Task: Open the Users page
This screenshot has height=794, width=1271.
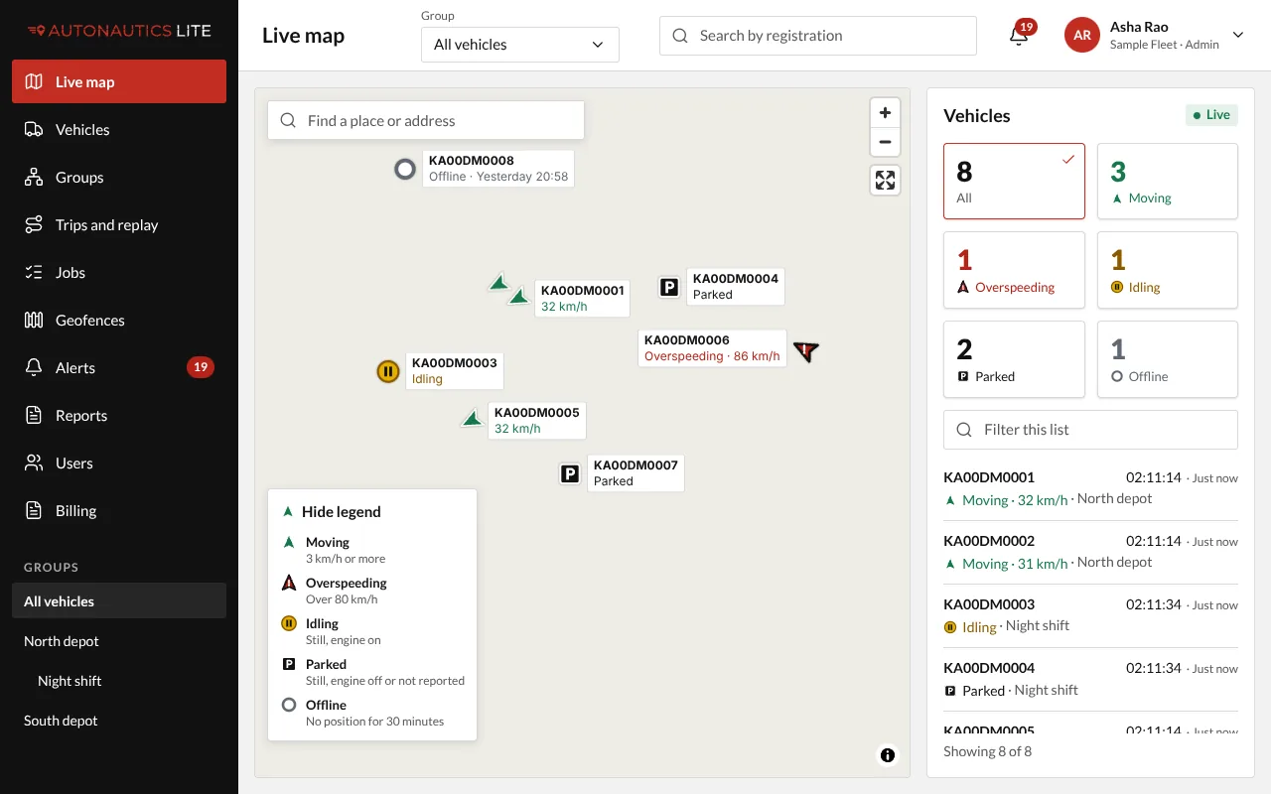Action: point(119,463)
